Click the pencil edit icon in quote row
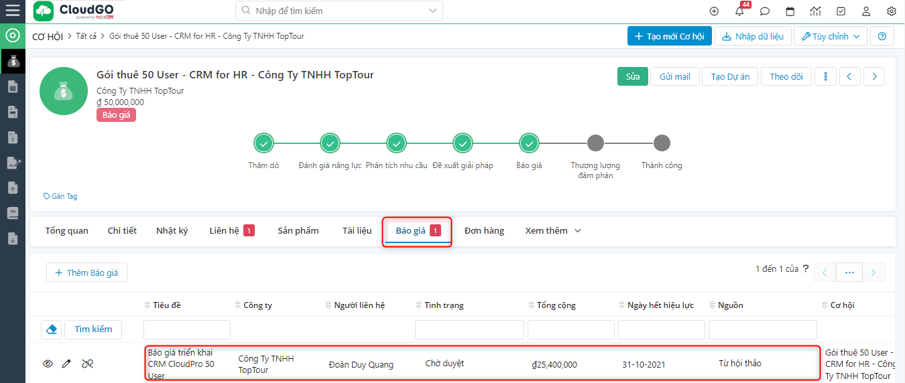905x383 pixels. (x=66, y=364)
